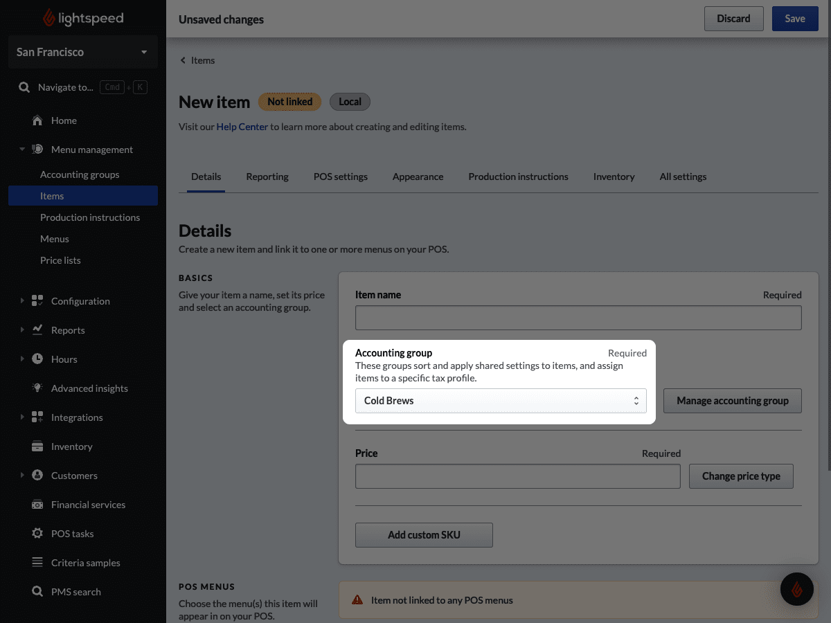Switch to the POS settings tab

[340, 177]
